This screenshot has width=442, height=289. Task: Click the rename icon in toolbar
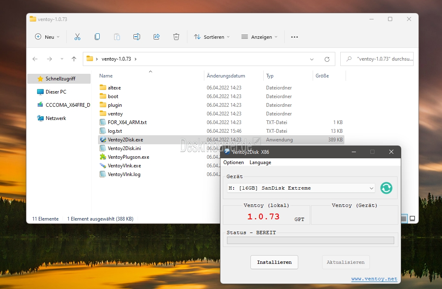pyautogui.click(x=137, y=37)
